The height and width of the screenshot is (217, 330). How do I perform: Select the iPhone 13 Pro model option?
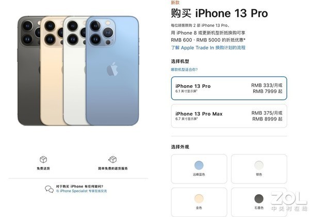coord(229,88)
